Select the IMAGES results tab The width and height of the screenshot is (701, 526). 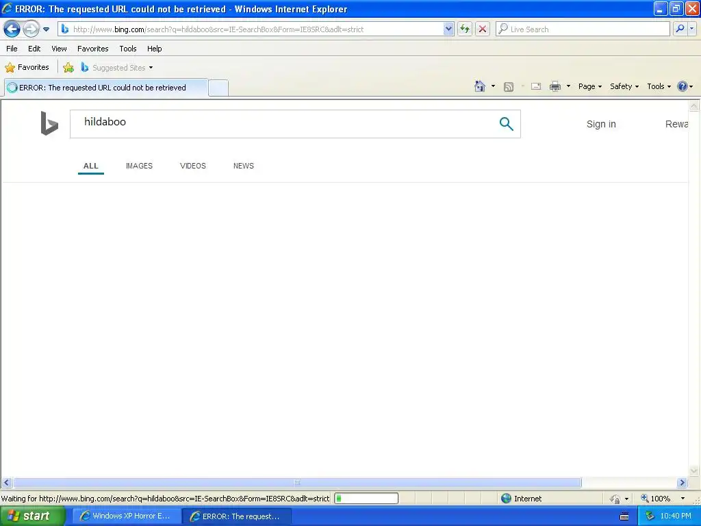point(139,166)
